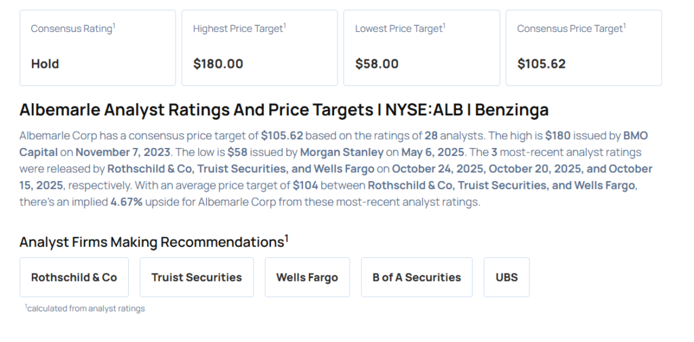694x342 pixels.
Task: Click the Albemarle Analyst Ratings page heading
Action: [284, 110]
